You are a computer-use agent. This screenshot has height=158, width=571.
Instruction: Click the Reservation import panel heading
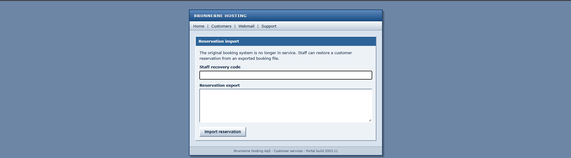tap(219, 41)
